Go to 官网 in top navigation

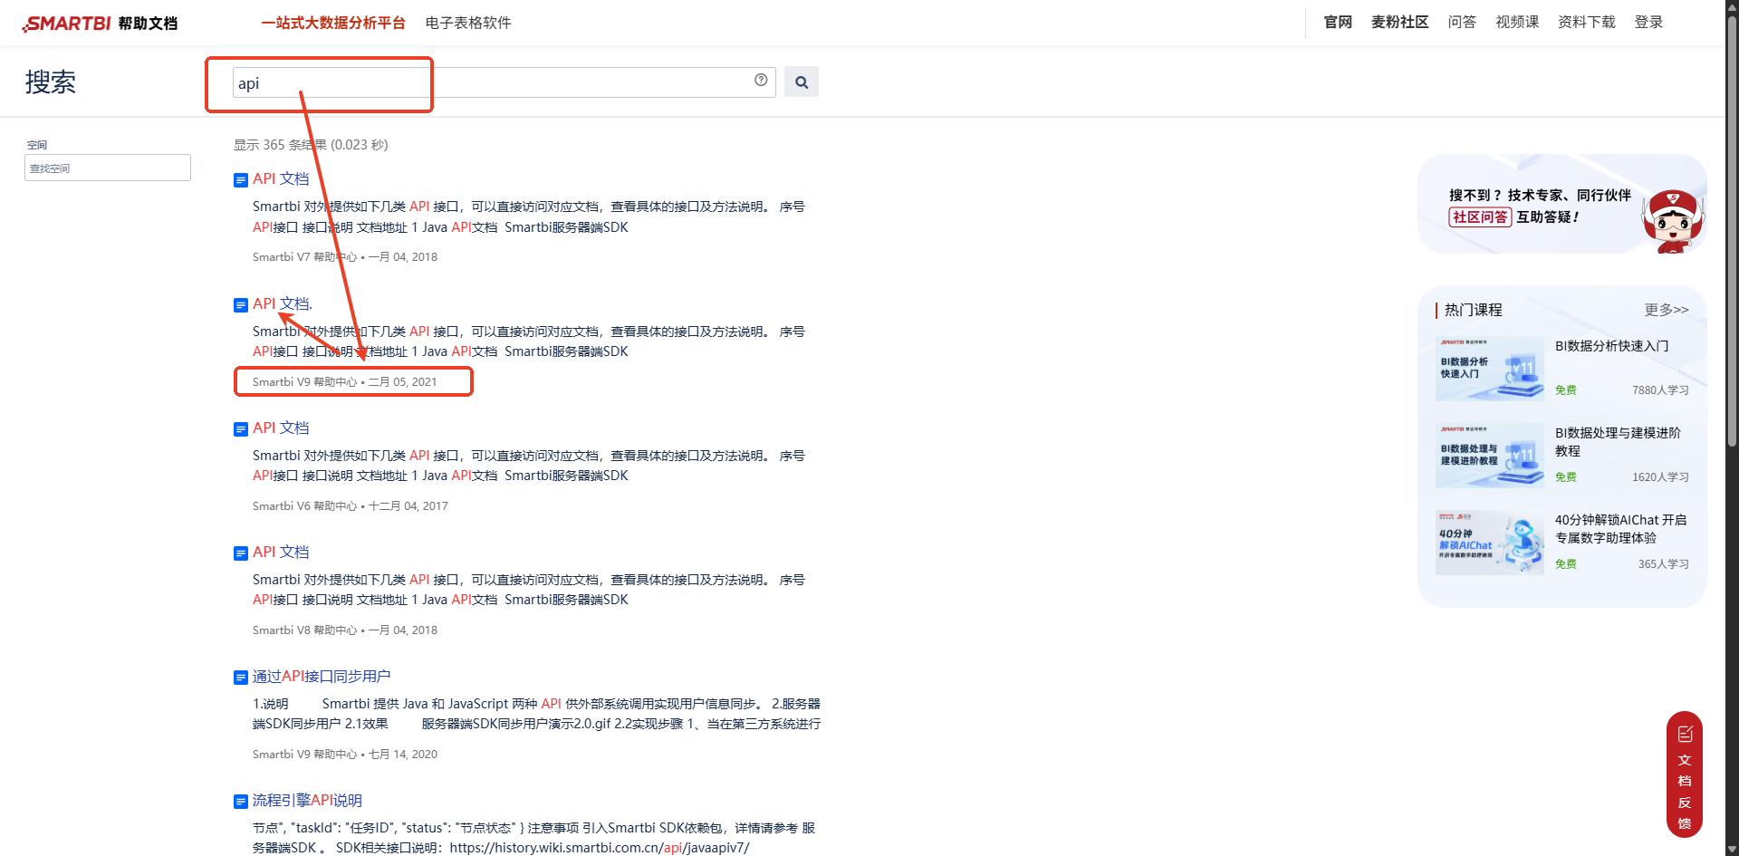[1338, 22]
